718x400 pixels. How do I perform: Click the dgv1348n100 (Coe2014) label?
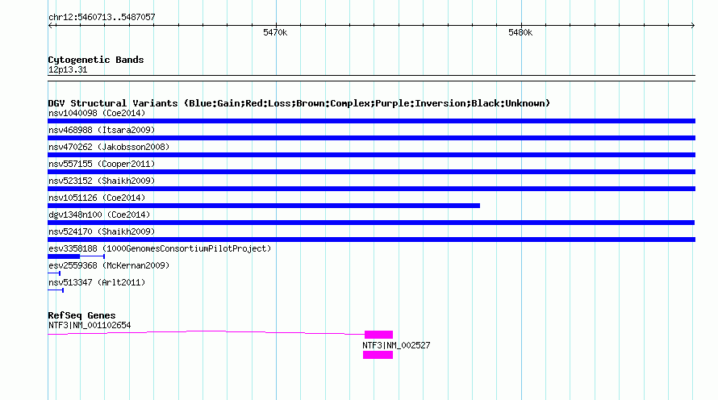99,215
